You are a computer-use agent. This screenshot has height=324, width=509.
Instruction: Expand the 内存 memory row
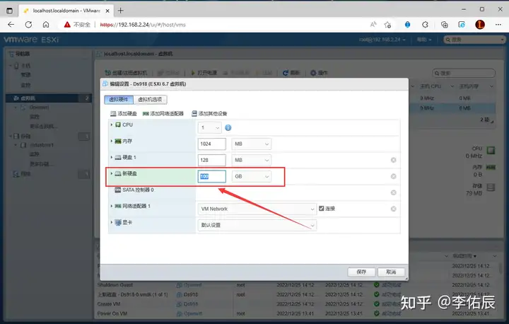point(112,141)
